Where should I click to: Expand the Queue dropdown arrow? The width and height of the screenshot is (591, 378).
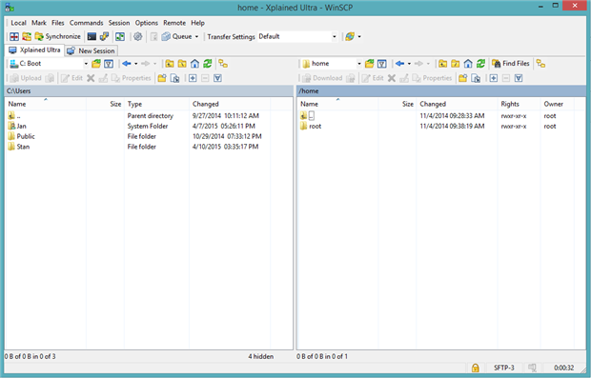pyautogui.click(x=196, y=36)
